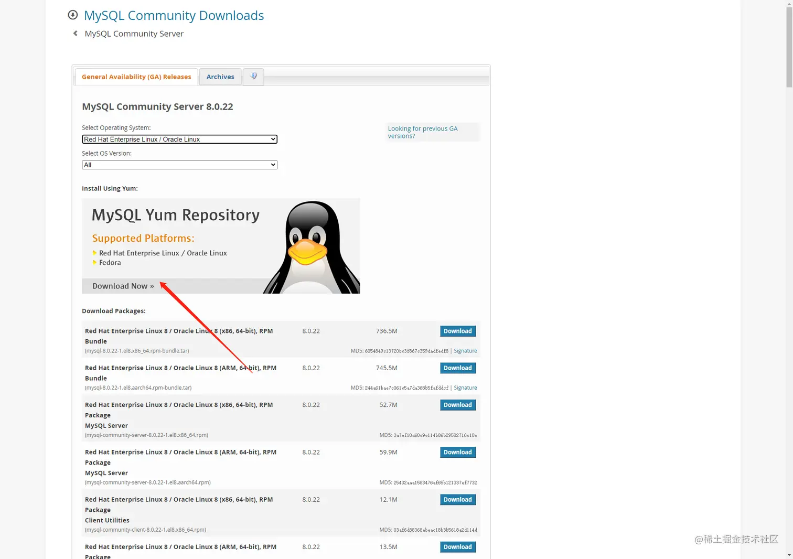This screenshot has width=793, height=559.
Task: Open Signature link for x86 RPM bundle
Action: pyautogui.click(x=465, y=351)
